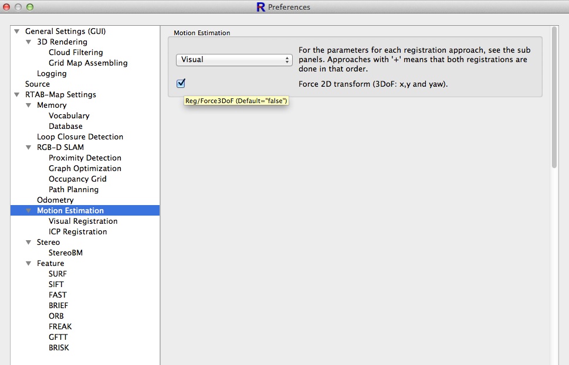
Task: Open the Visual registration approach dropdown
Action: (234, 60)
